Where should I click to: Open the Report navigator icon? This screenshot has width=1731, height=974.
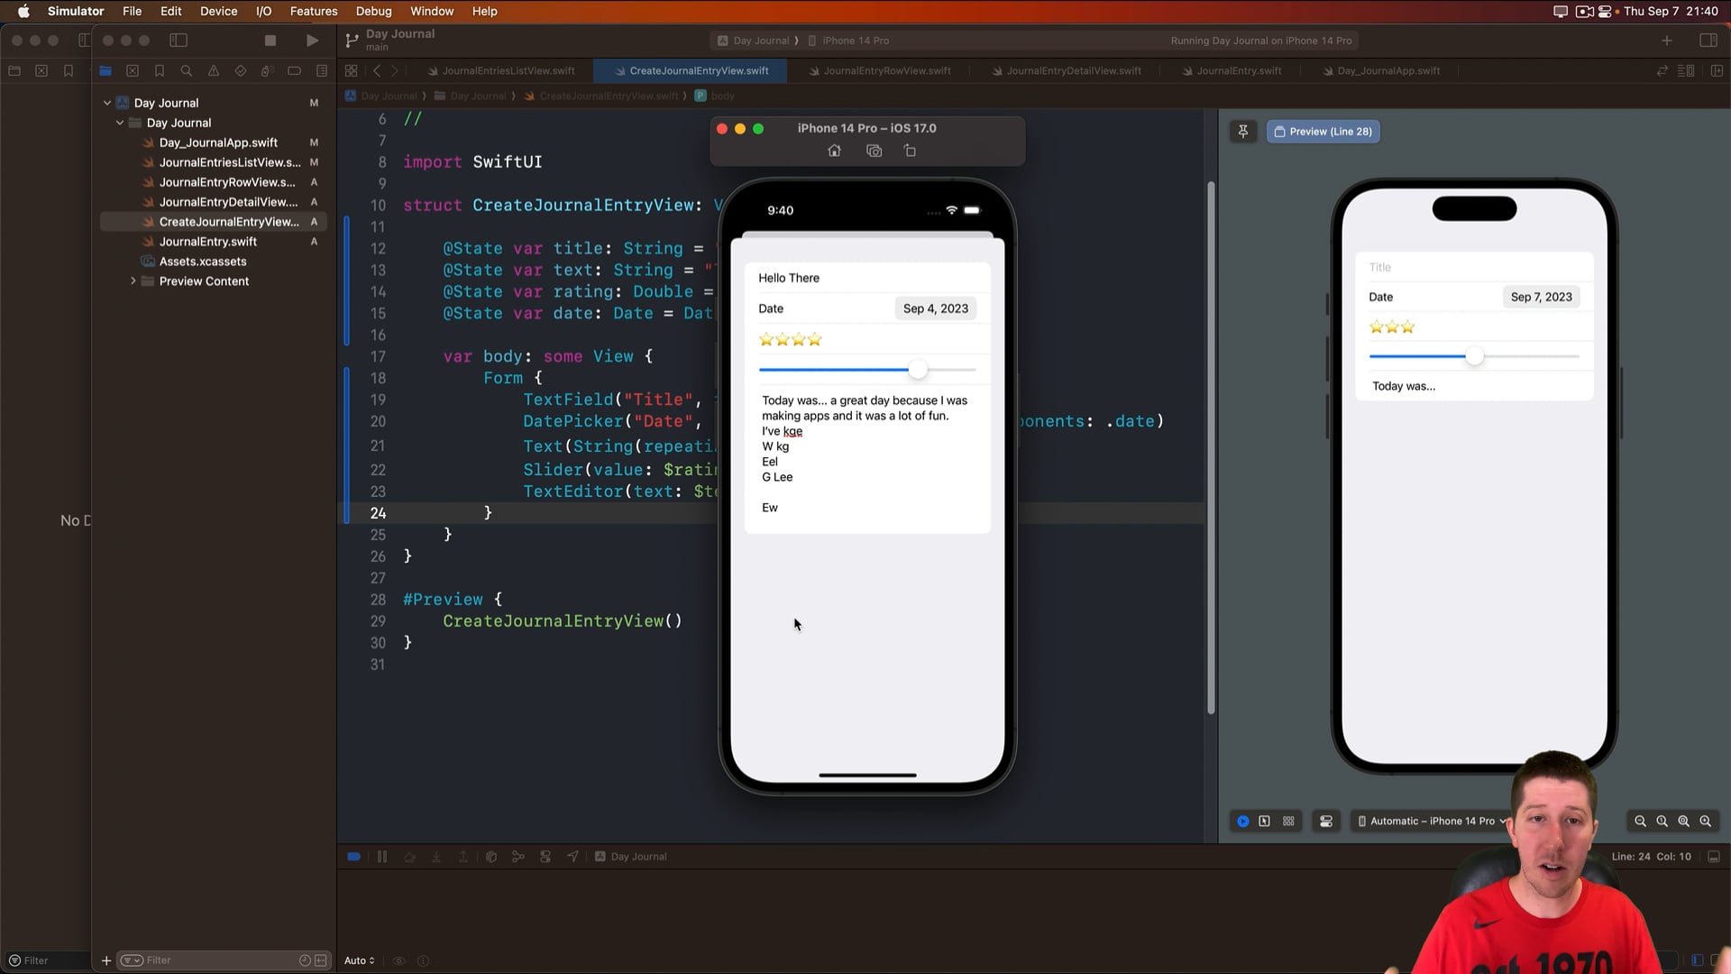[322, 70]
